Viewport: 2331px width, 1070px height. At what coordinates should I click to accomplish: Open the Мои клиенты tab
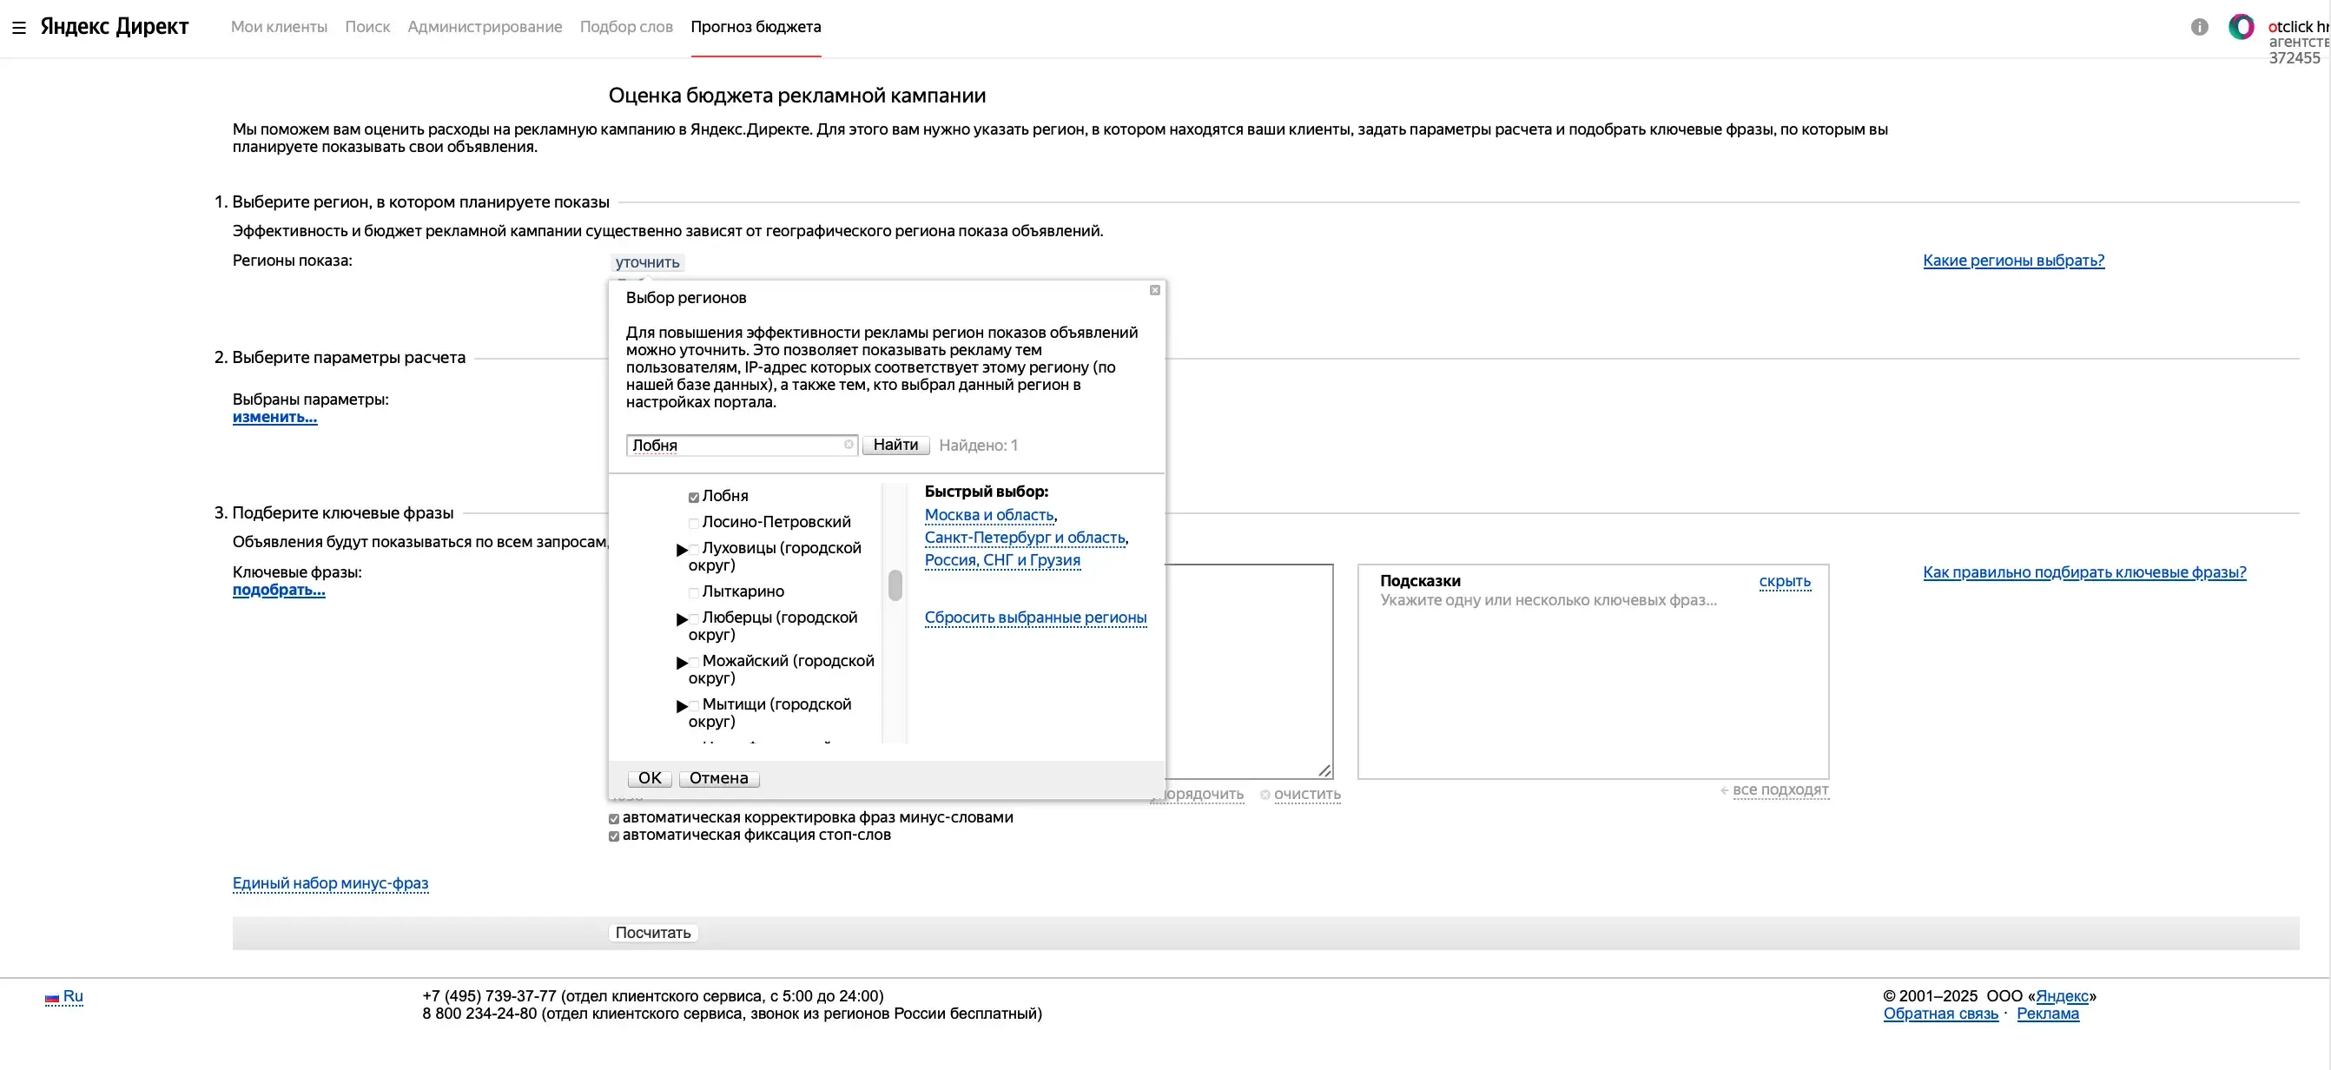click(279, 27)
